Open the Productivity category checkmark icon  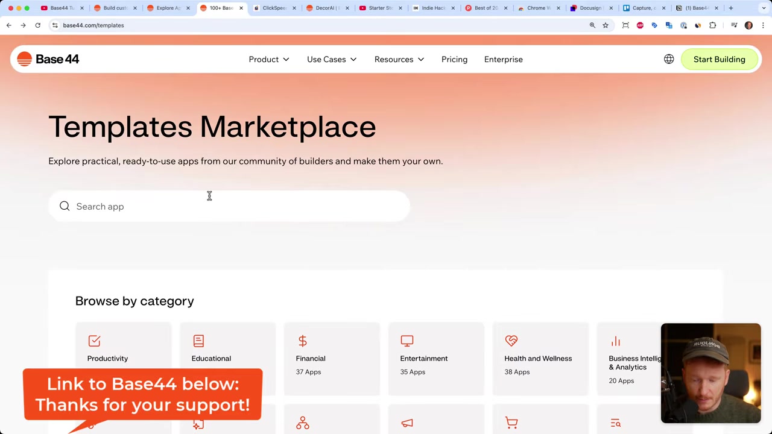(x=94, y=341)
